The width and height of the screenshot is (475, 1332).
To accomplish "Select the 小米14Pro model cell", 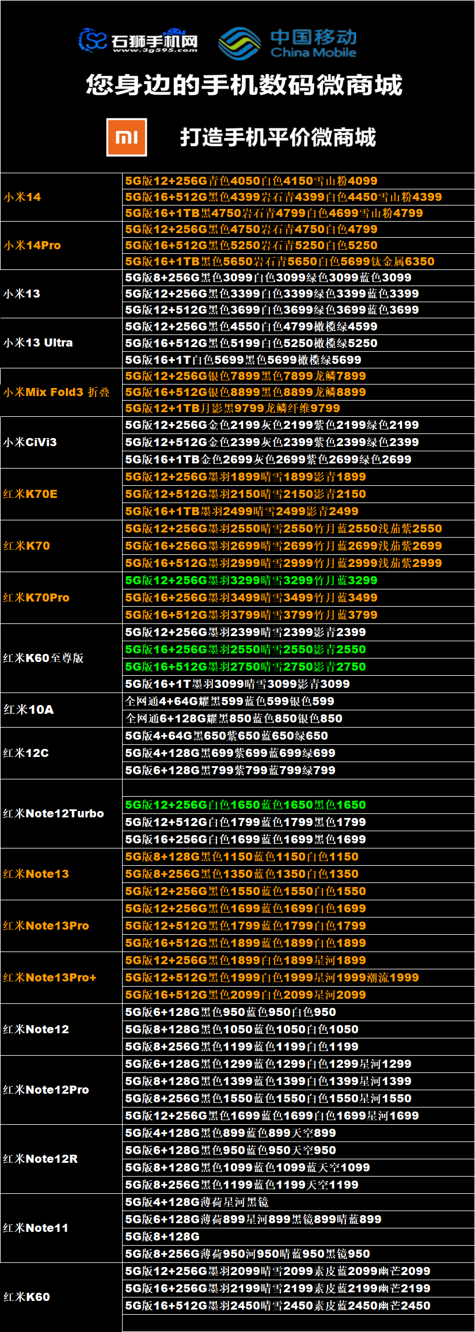I will (x=61, y=245).
